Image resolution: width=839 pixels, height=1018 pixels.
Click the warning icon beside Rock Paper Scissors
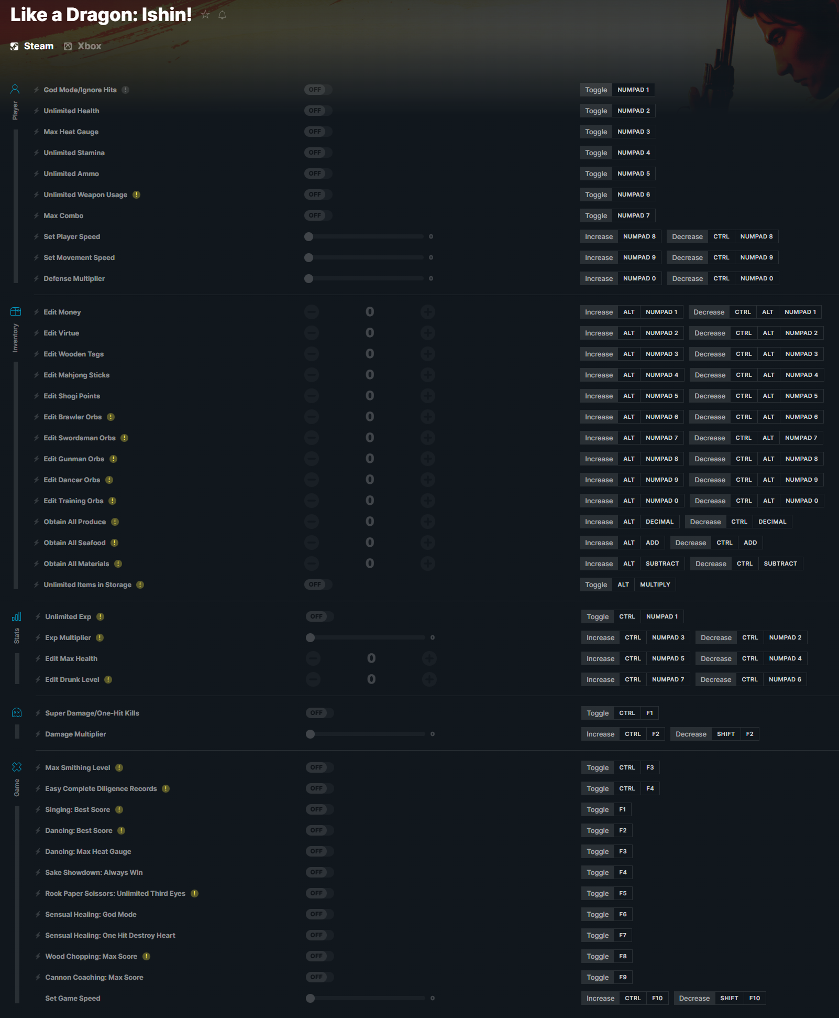[194, 893]
